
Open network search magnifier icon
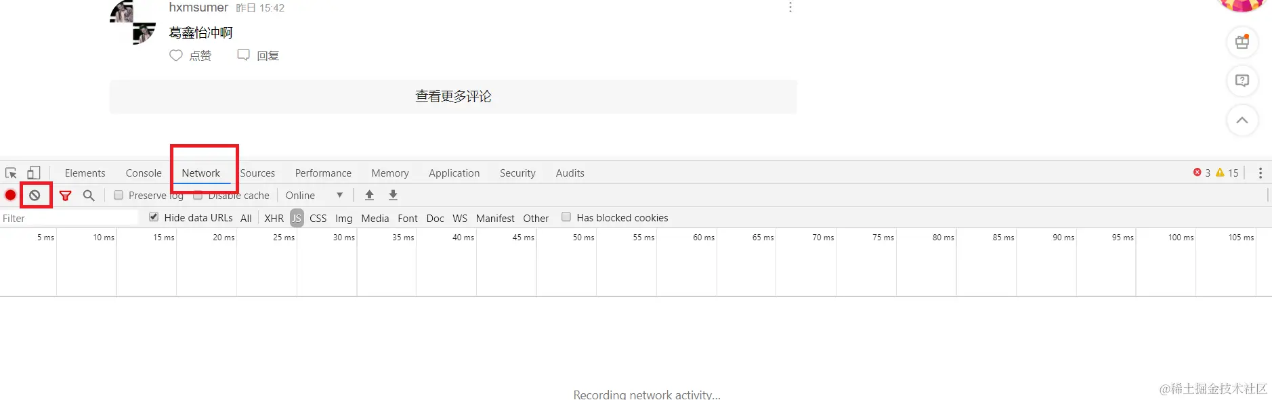tap(89, 195)
